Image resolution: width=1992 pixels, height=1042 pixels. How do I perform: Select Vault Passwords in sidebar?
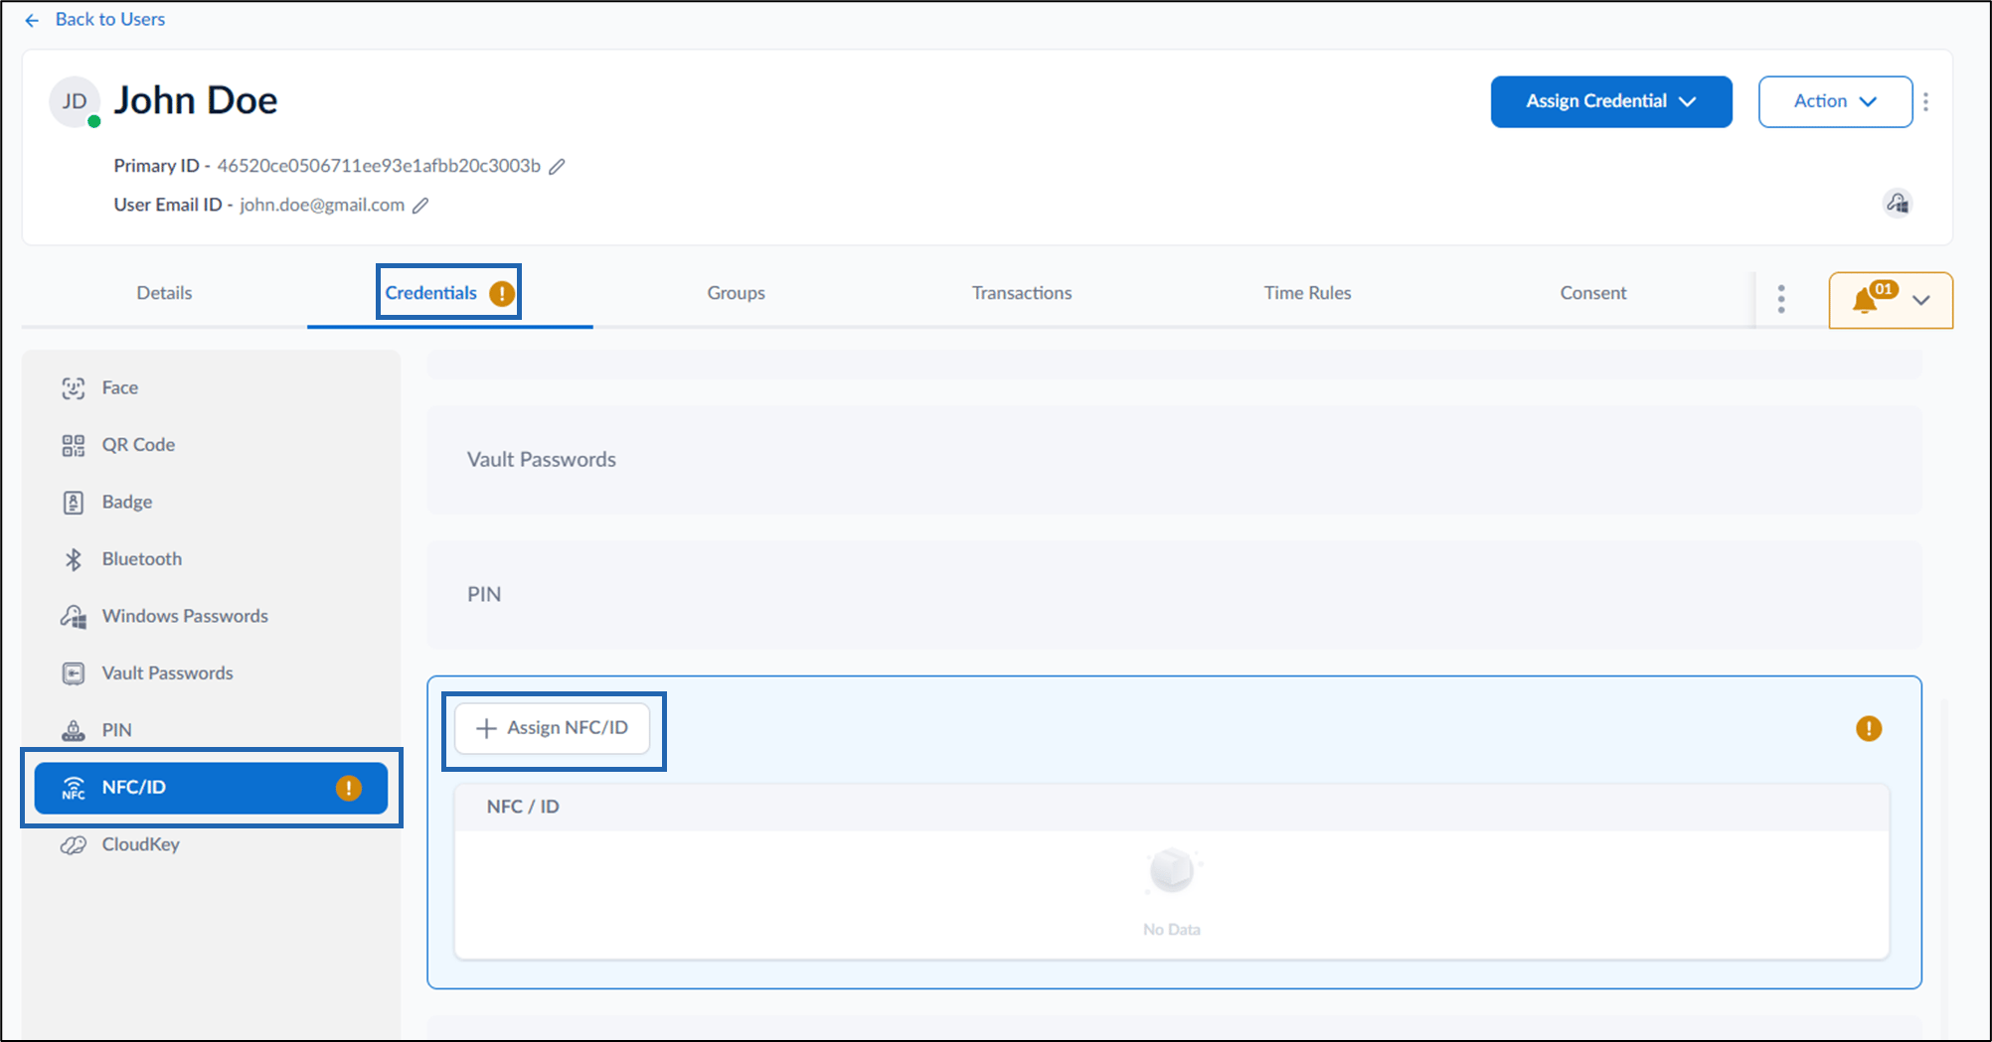pyautogui.click(x=211, y=673)
